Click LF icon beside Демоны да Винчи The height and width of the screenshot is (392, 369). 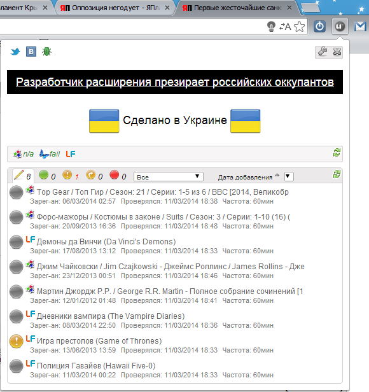coord(31,239)
